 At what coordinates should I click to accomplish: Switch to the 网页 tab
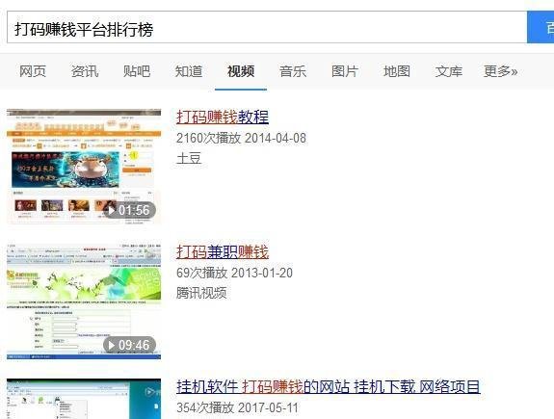pos(33,71)
